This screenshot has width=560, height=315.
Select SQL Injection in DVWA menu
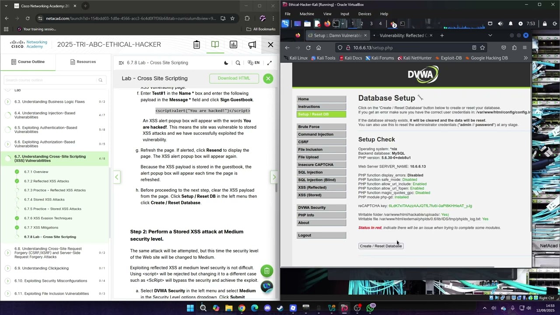pyautogui.click(x=321, y=172)
